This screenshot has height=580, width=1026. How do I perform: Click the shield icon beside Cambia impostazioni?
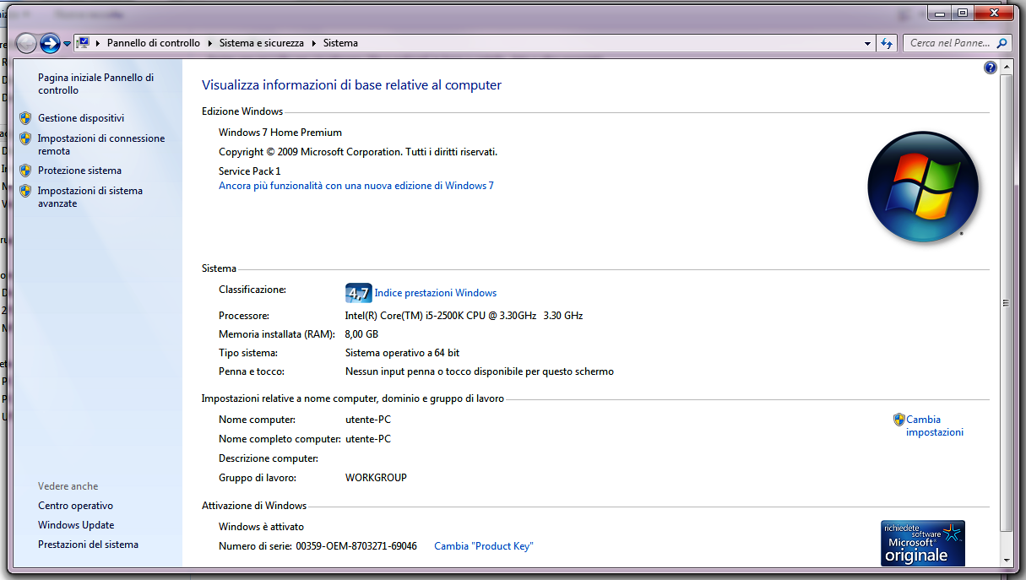898,420
